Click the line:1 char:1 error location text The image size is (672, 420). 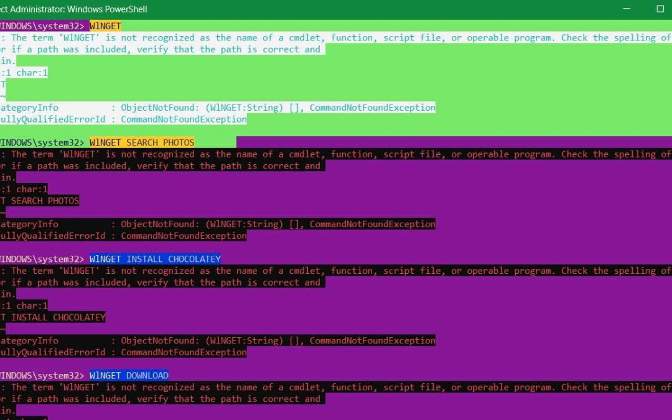(23, 72)
